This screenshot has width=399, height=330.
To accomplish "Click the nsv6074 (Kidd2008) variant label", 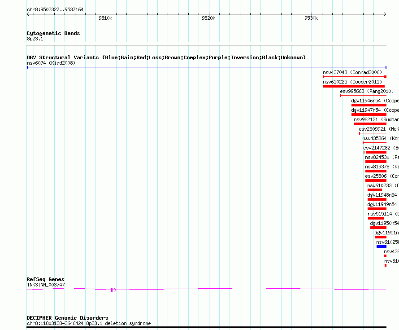I will 51,63.
